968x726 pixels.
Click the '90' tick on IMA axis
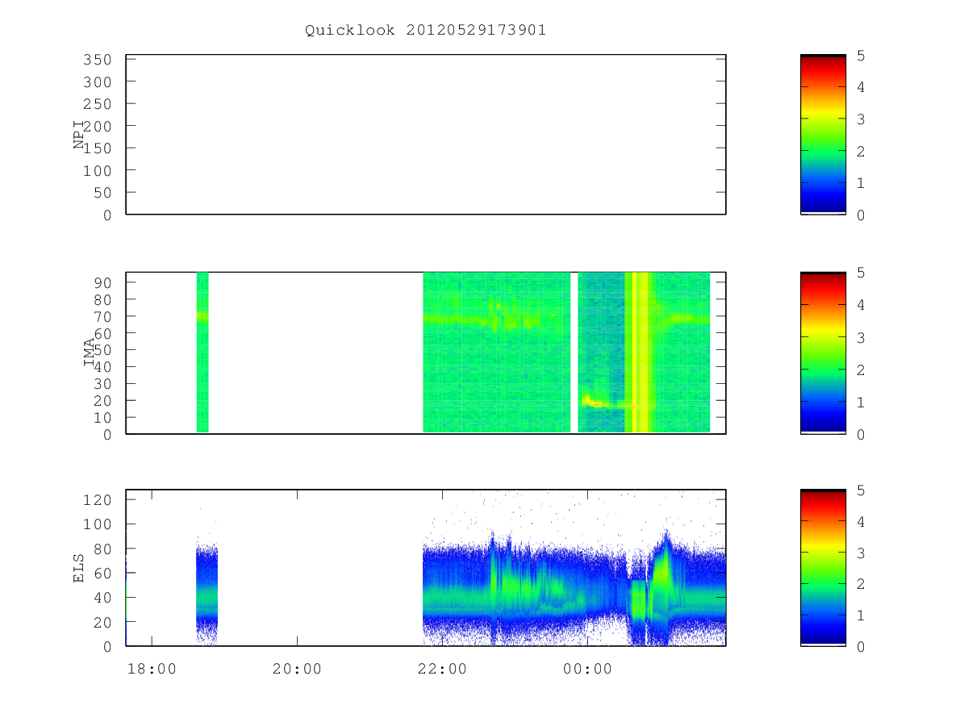point(102,282)
